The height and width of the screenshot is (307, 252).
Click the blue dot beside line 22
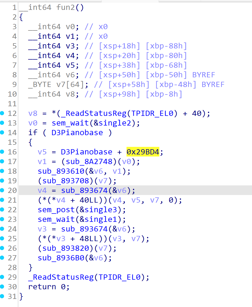[x=2, y=210]
